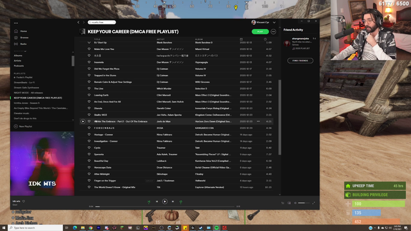
Task: Mute with the volume speaker icon
Action: 295,203
